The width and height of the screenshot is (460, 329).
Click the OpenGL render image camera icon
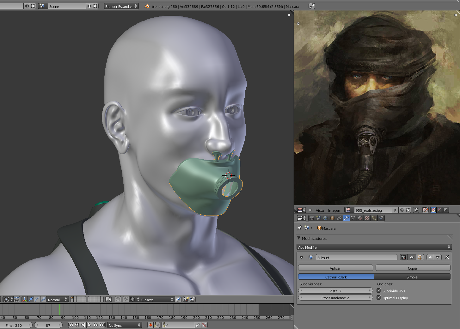(186, 299)
